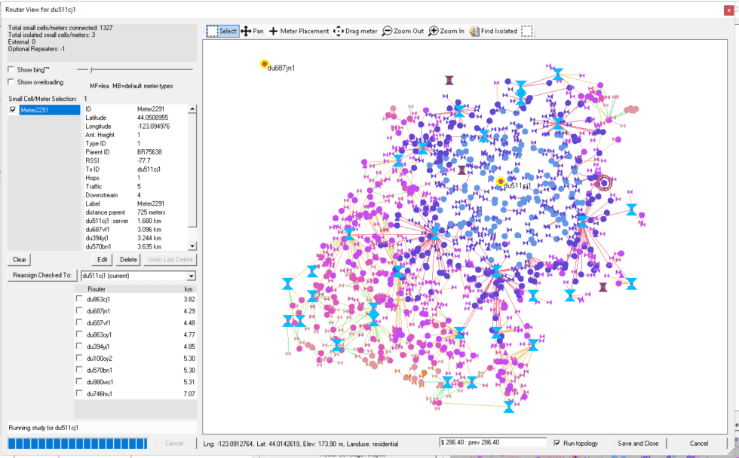The image size is (739, 458).
Task: Open the reassign target router dropdown
Action: click(190, 276)
